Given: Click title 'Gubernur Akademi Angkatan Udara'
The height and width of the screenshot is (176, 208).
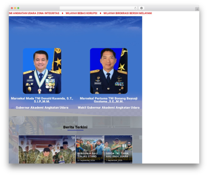Looking at the screenshot, I should pos(42,108).
